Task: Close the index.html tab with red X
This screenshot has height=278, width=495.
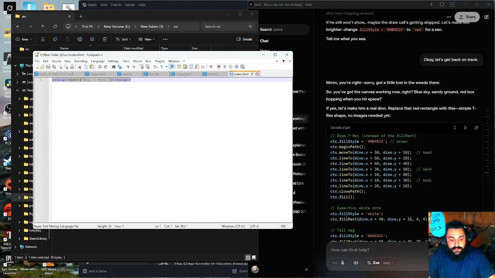Action: [257, 74]
